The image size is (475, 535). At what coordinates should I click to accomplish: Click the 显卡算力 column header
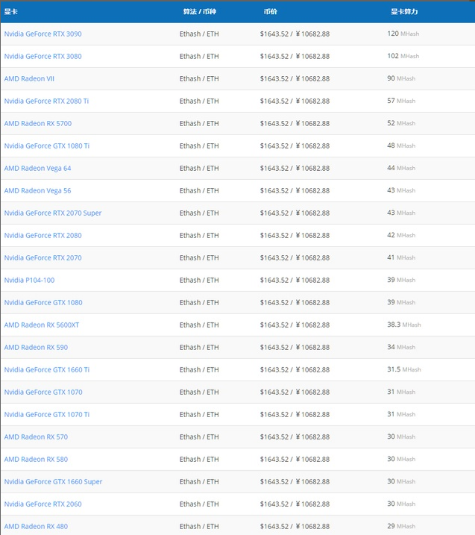[x=404, y=12]
